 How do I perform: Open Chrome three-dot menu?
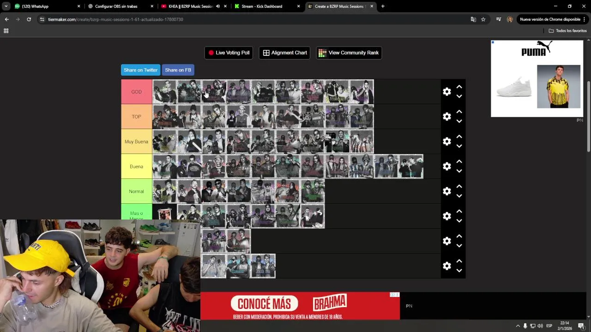pos(585,19)
